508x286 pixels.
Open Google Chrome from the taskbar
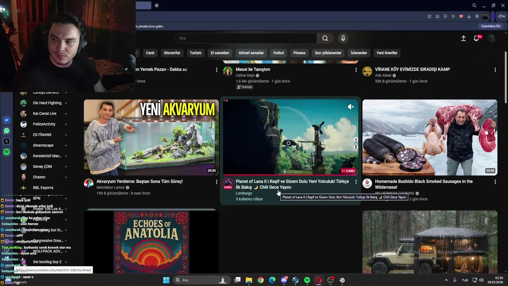(x=260, y=280)
